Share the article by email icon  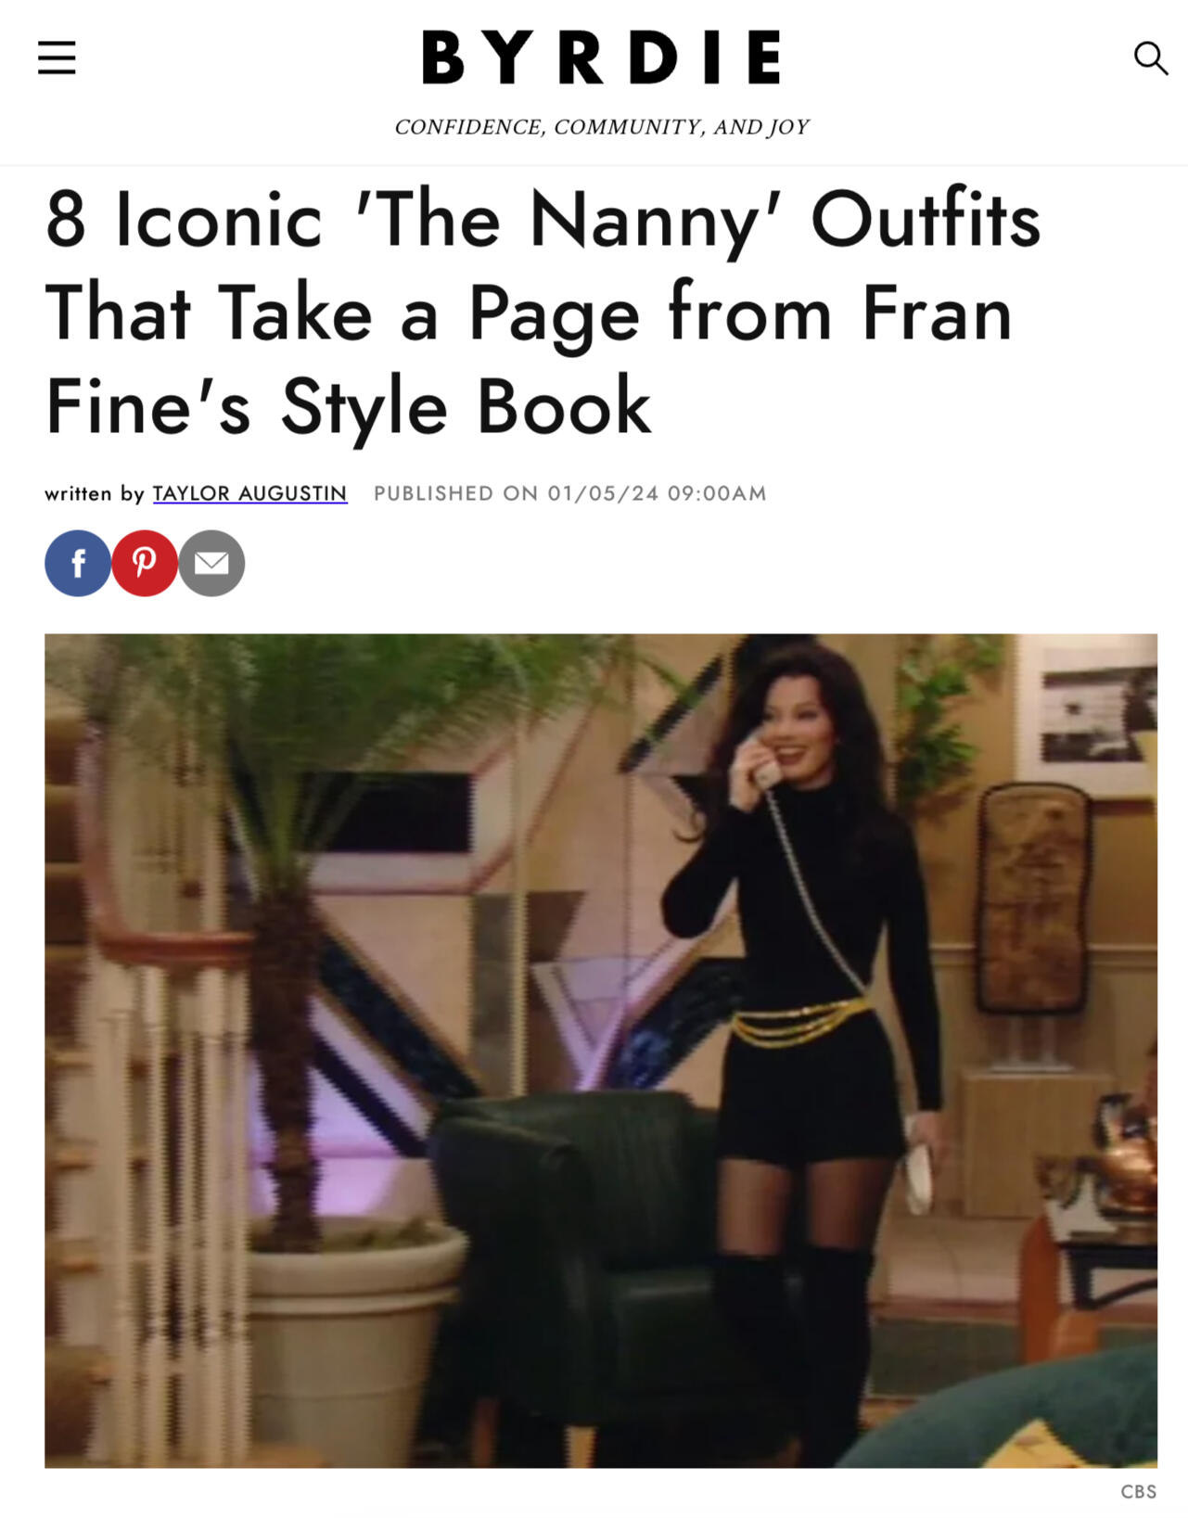tap(211, 563)
